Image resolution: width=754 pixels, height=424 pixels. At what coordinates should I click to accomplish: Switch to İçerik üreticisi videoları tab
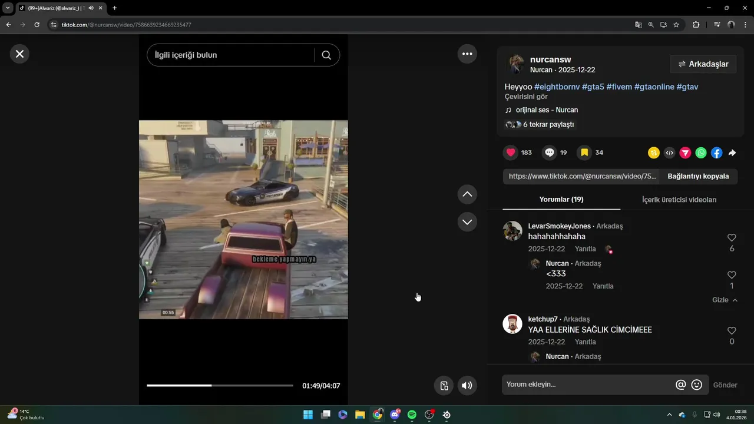679,200
